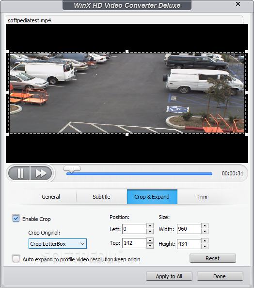The width and height of the screenshot is (254, 288).
Task: Click the Reset button
Action: 213,258
